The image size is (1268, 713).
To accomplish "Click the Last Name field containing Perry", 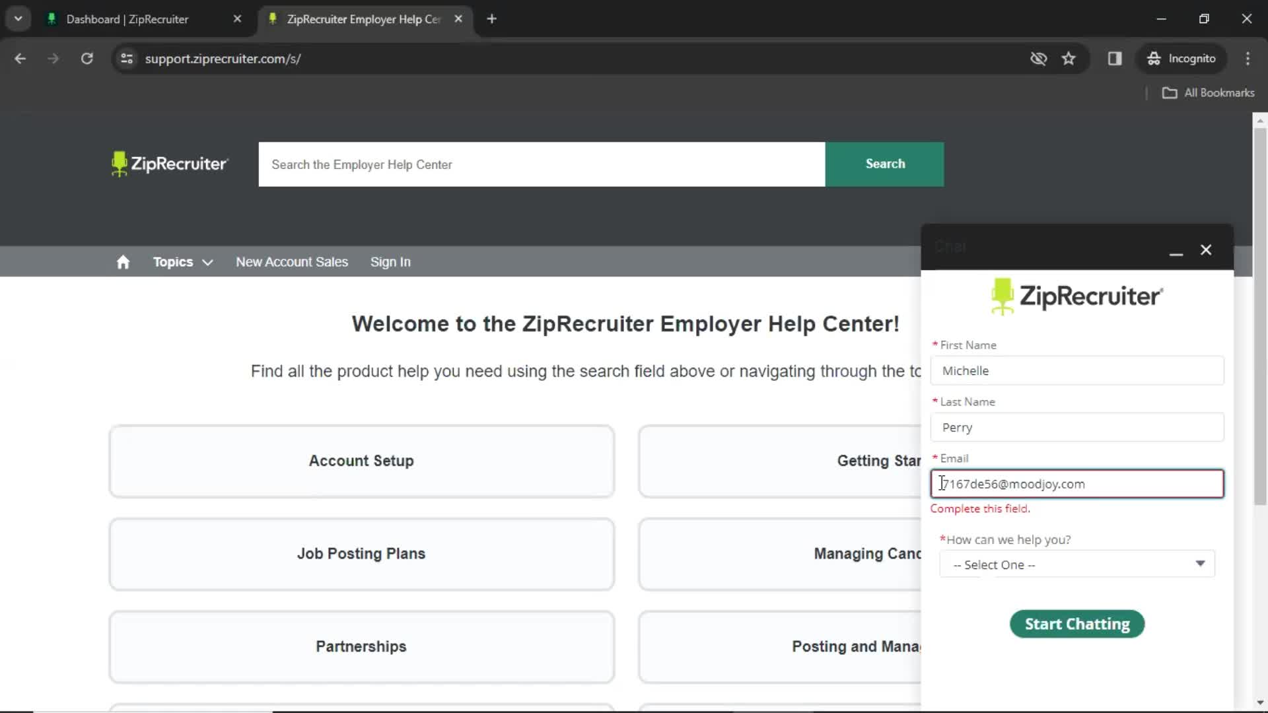I will pyautogui.click(x=1076, y=427).
